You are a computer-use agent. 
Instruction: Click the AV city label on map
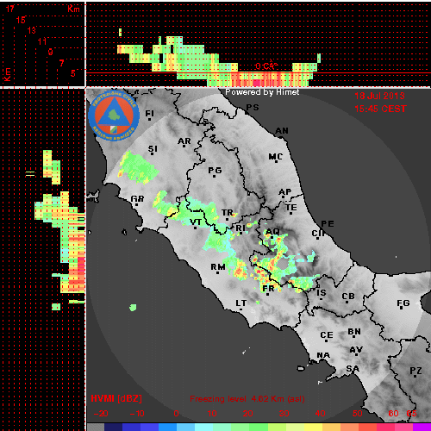356,350
